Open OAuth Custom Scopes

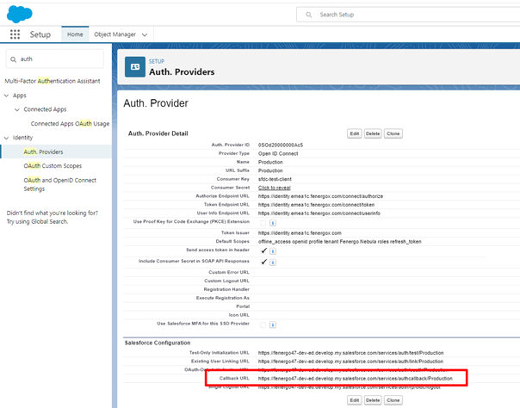(53, 166)
